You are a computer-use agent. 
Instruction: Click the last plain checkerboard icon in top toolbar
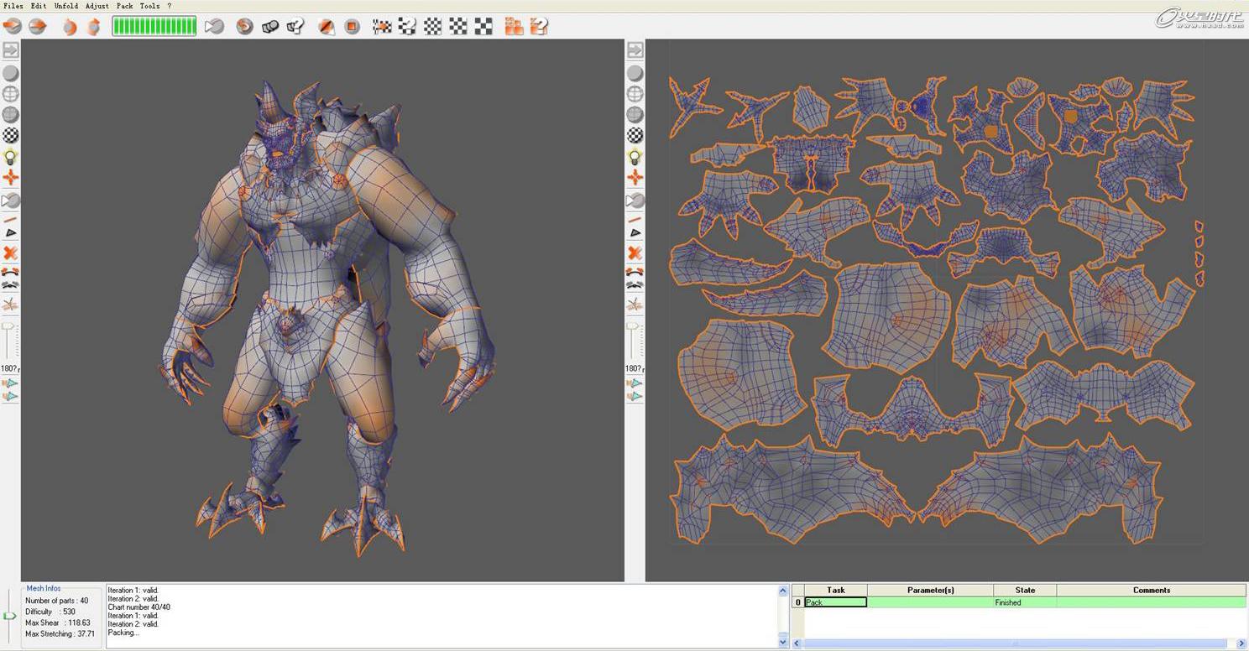pos(483,26)
